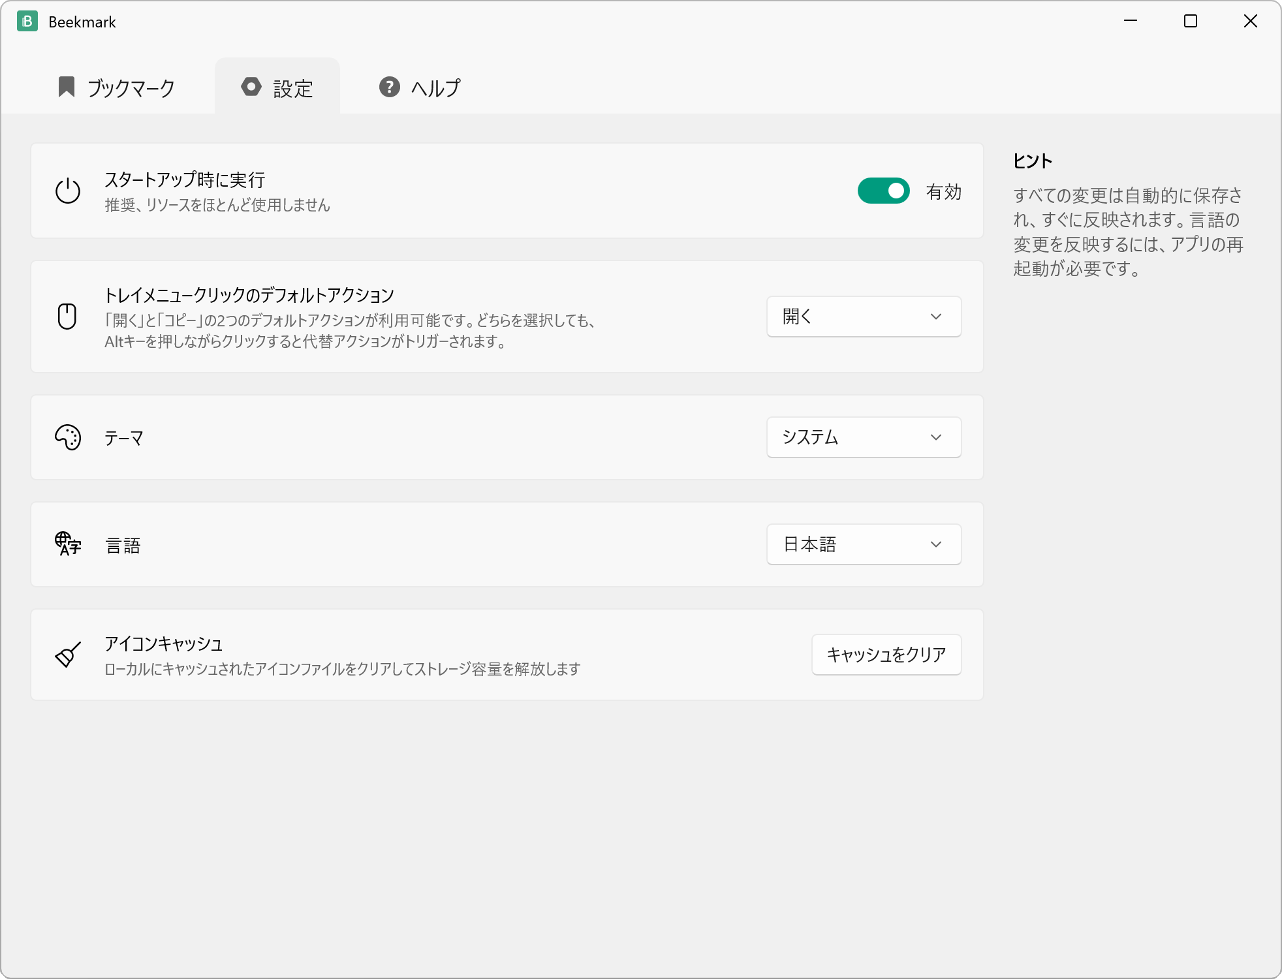The image size is (1282, 979).
Task: Click the 有効 label next to toggle
Action: click(x=944, y=192)
